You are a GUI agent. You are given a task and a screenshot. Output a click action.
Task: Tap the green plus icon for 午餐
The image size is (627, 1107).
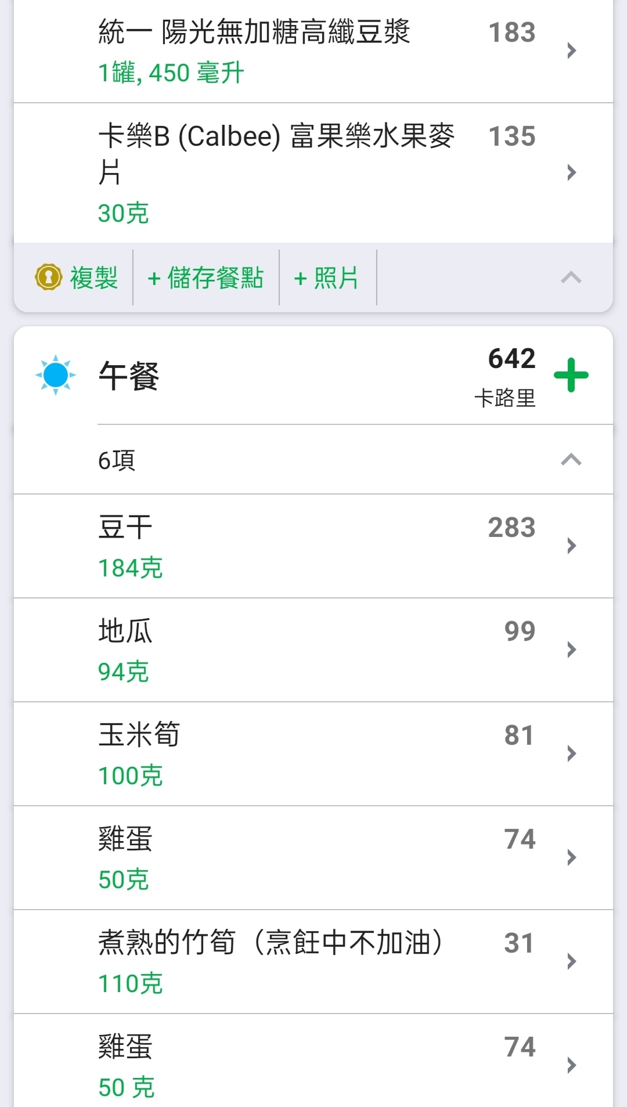pos(571,375)
